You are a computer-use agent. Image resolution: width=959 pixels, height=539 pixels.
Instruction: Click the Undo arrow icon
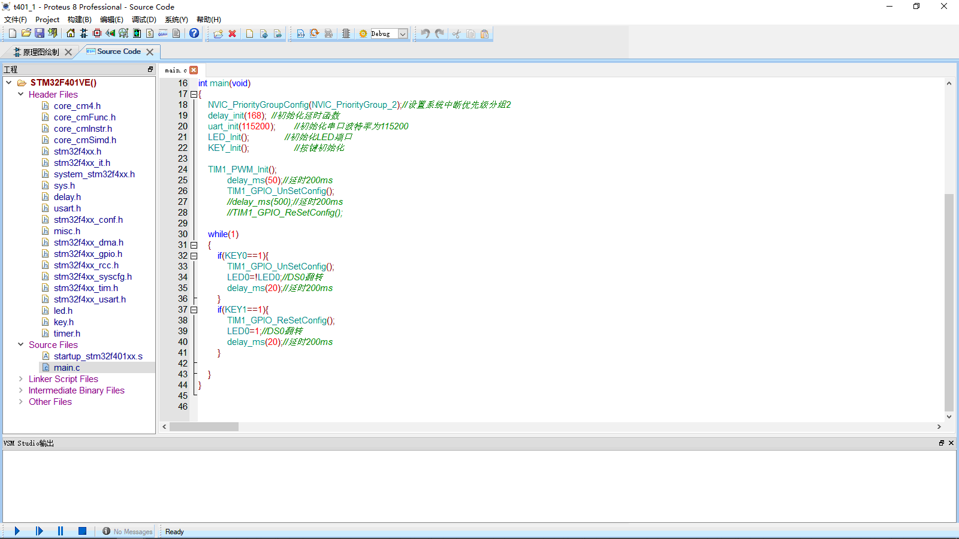426,34
